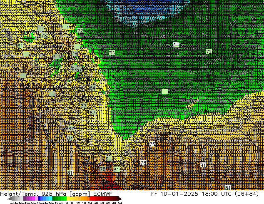
Task: Click the '24' legend scale value
Action: coord(90,203)
